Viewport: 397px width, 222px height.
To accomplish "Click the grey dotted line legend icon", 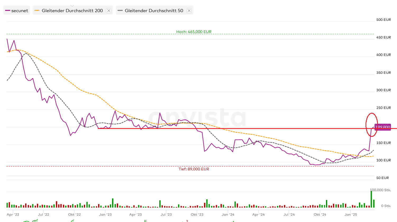I will (120, 11).
